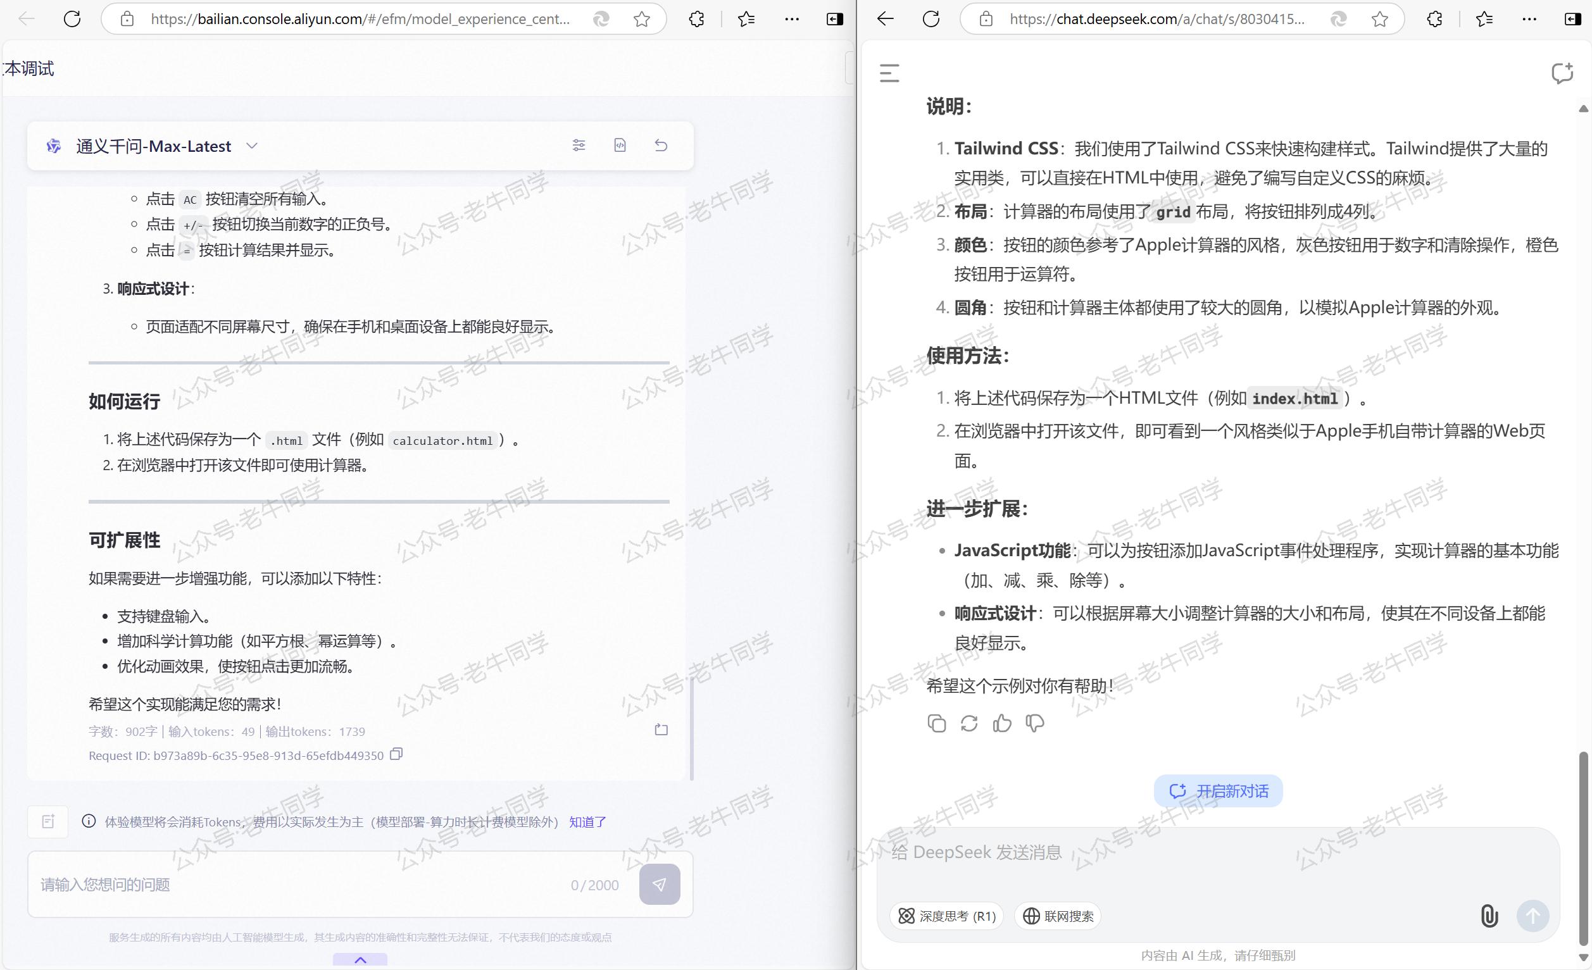The width and height of the screenshot is (1592, 970).
Task: Click scroll-up arrow of DeepSeek scrollbar
Action: tap(1583, 109)
